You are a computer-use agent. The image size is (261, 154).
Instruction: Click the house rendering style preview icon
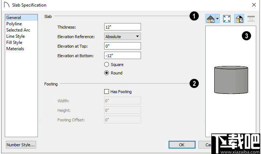[x=211, y=19]
